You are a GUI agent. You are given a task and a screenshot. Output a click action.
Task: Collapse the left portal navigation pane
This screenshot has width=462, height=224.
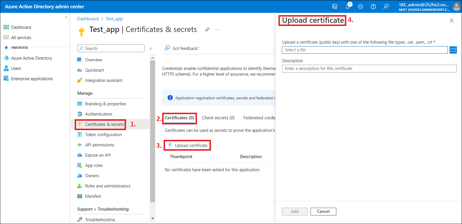[66, 17]
